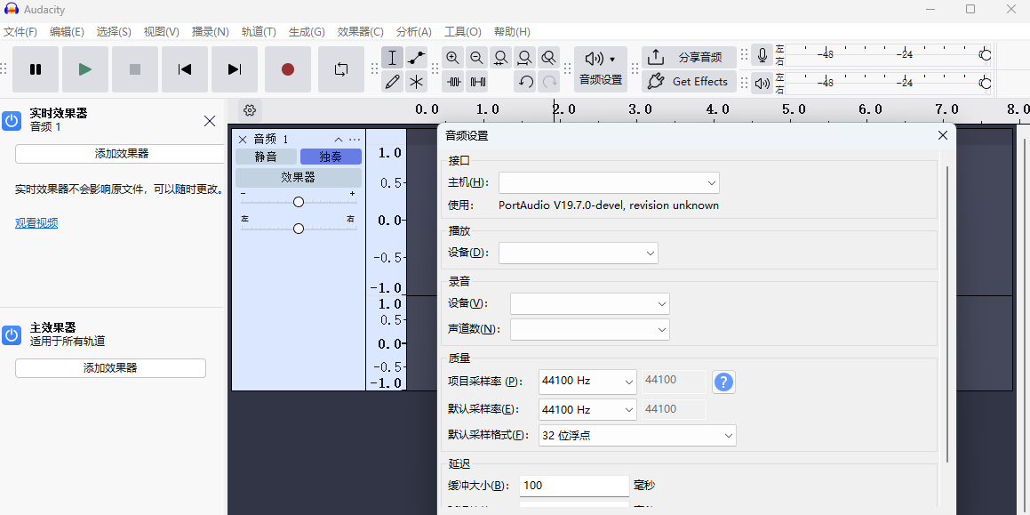Click 添加效果器 under 实时效果器
Image resolution: width=1030 pixels, height=515 pixels.
122,154
